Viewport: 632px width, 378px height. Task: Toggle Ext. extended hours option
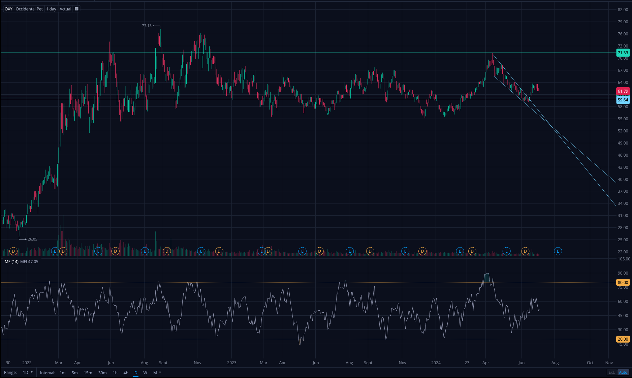611,372
